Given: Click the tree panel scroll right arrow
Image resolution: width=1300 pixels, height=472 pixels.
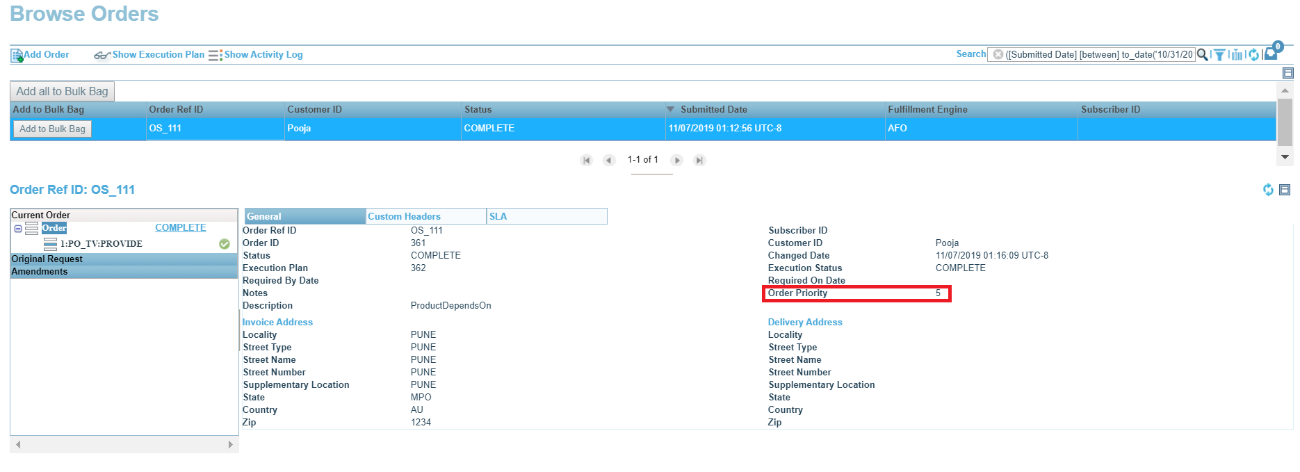Looking at the screenshot, I should [230, 444].
